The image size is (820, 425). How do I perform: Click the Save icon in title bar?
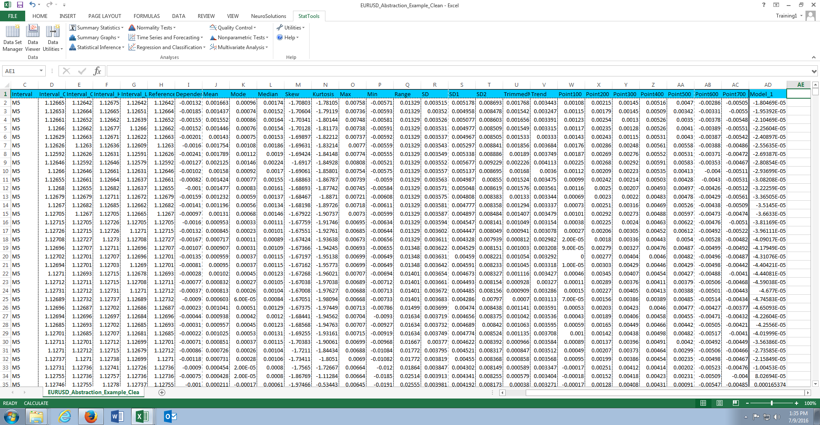(x=20, y=5)
